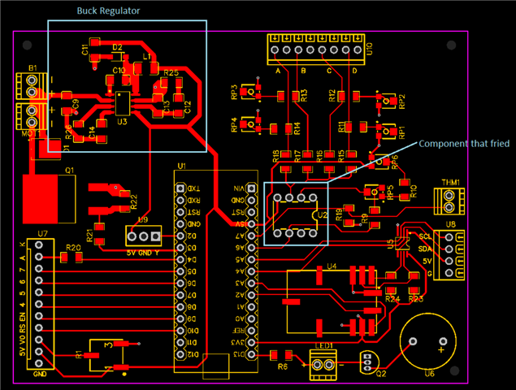
Task: Click resistor R11 footprint
Action: point(356,127)
